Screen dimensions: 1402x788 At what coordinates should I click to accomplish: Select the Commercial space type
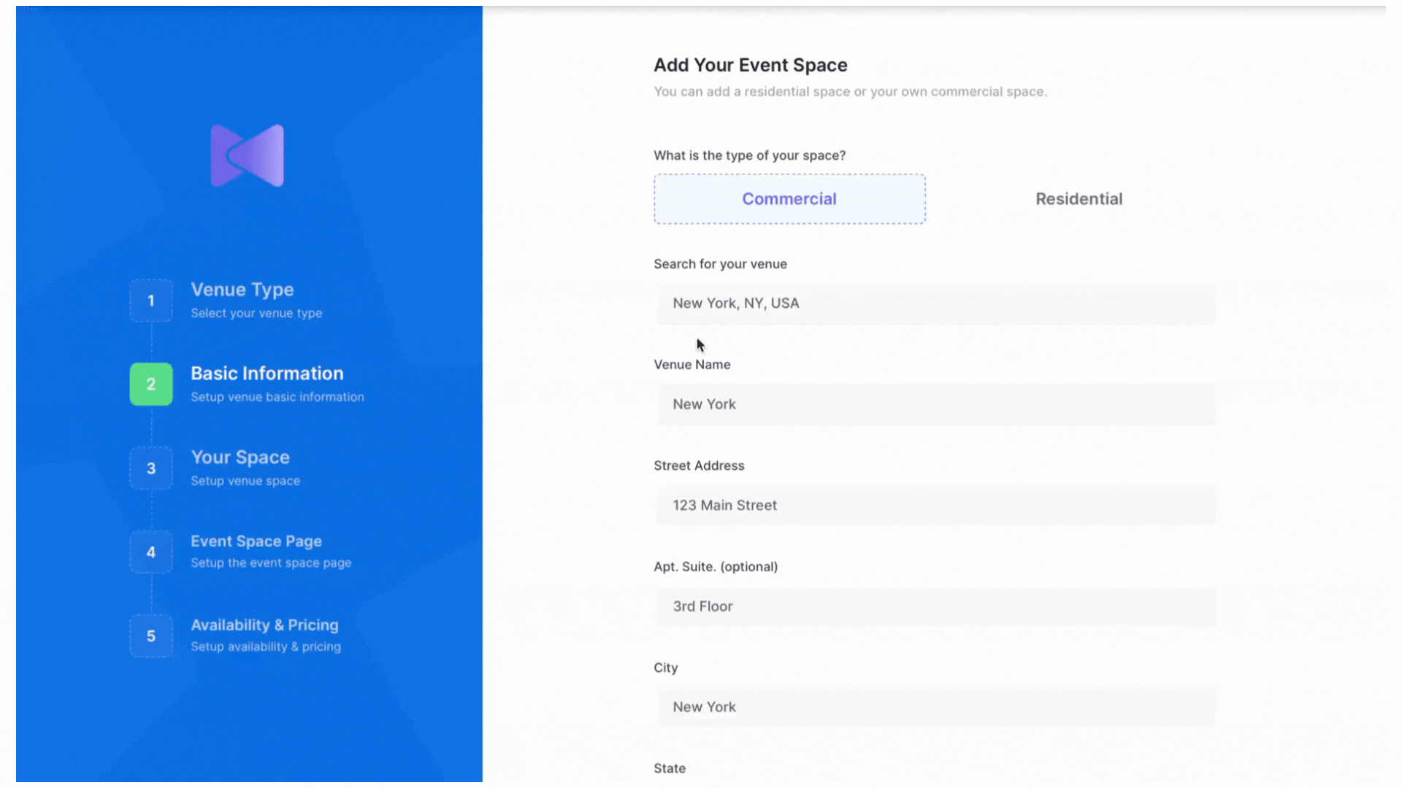(x=789, y=199)
